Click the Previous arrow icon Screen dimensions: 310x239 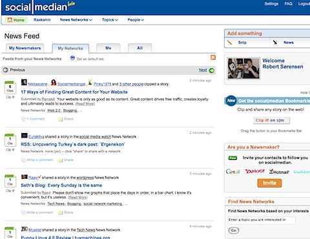[x=6, y=70]
